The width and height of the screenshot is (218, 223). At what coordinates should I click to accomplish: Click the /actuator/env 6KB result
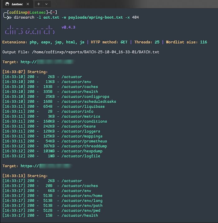point(47,191)
